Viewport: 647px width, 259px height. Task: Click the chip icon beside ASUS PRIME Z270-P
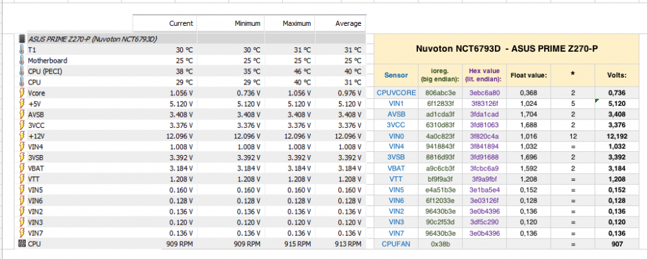22,39
